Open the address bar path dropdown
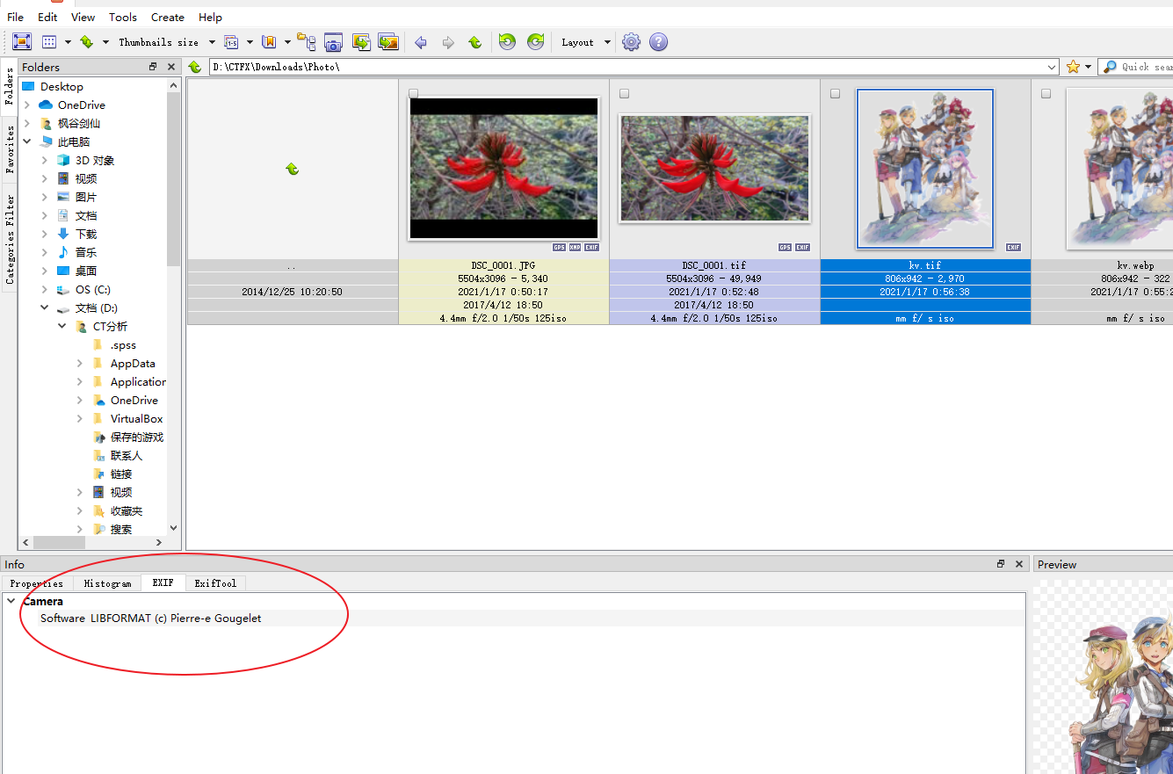Screen dimensions: 1173x774 pos(1052,67)
